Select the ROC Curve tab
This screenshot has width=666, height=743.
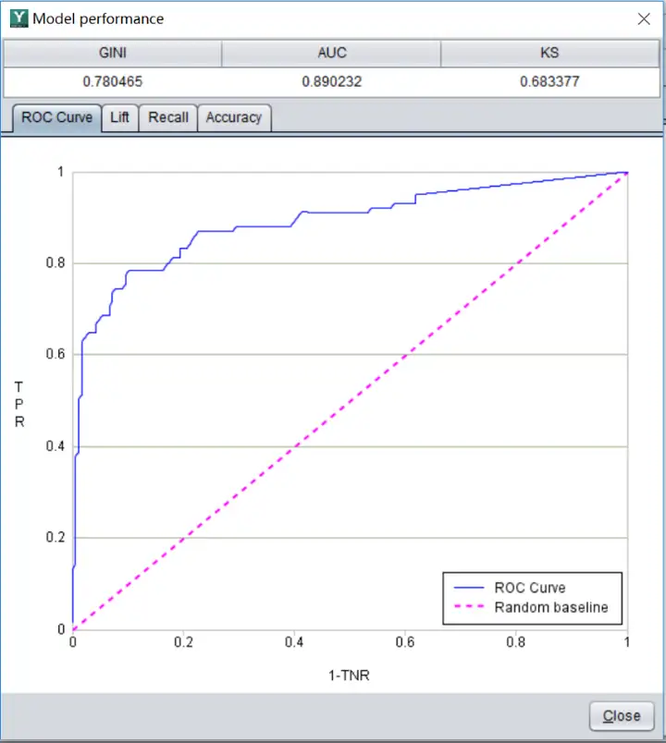[57, 117]
